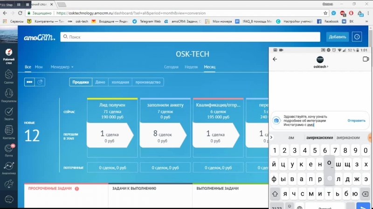Viewport: 373px width, 209px height.
Task: Open Покупатели section in the sidebar
Action: [x=8, y=94]
